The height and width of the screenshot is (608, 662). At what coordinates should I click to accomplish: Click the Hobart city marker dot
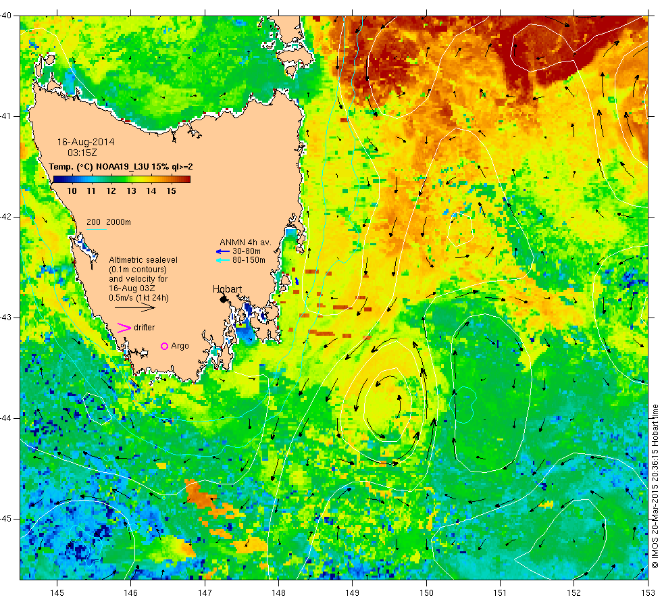[x=224, y=299]
